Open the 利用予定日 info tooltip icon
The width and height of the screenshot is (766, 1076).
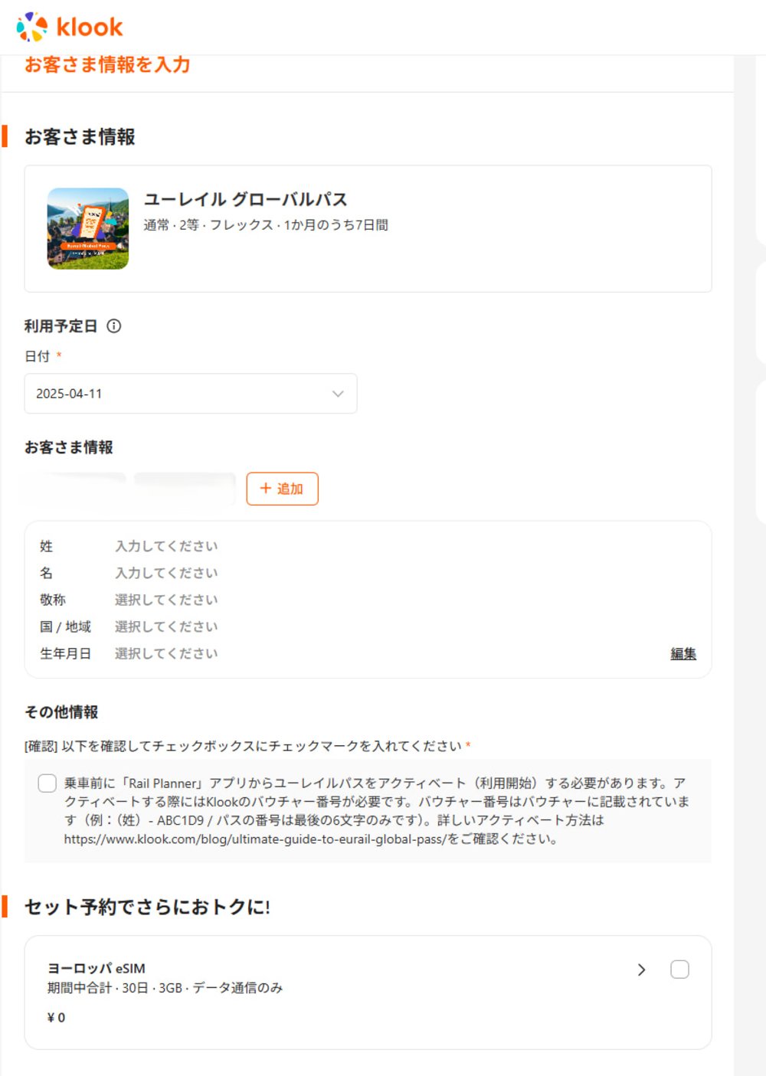[x=113, y=325]
